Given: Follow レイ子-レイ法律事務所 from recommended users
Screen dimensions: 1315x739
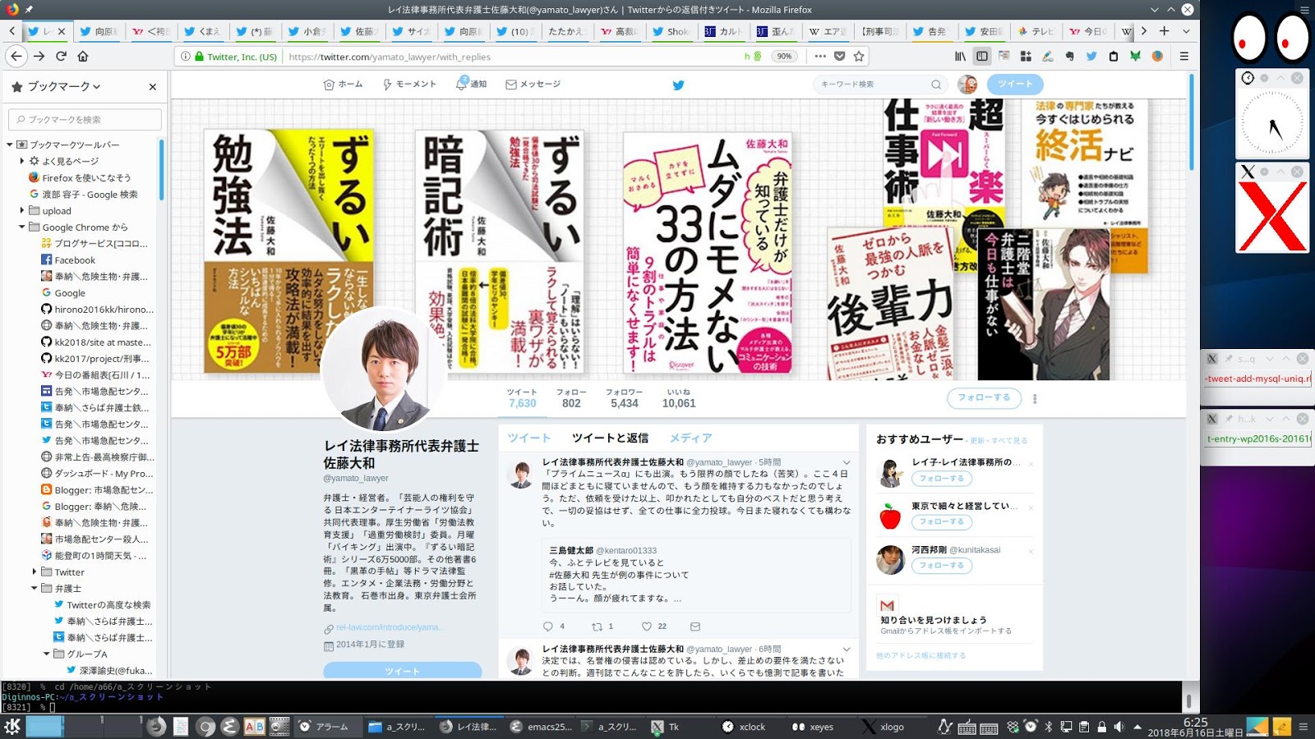Looking at the screenshot, I should tap(942, 479).
